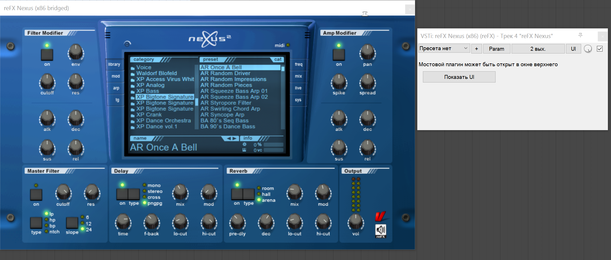This screenshot has height=260, width=611.
Task: Open the mix tab beside the display
Action: click(x=298, y=76)
